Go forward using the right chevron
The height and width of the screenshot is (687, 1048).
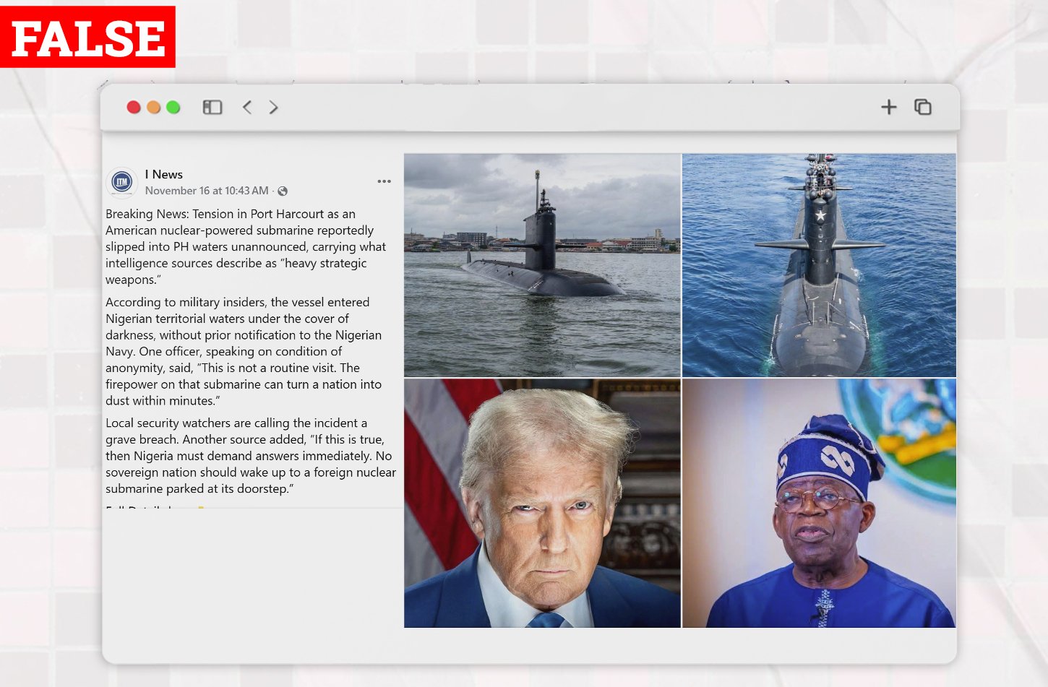[273, 108]
